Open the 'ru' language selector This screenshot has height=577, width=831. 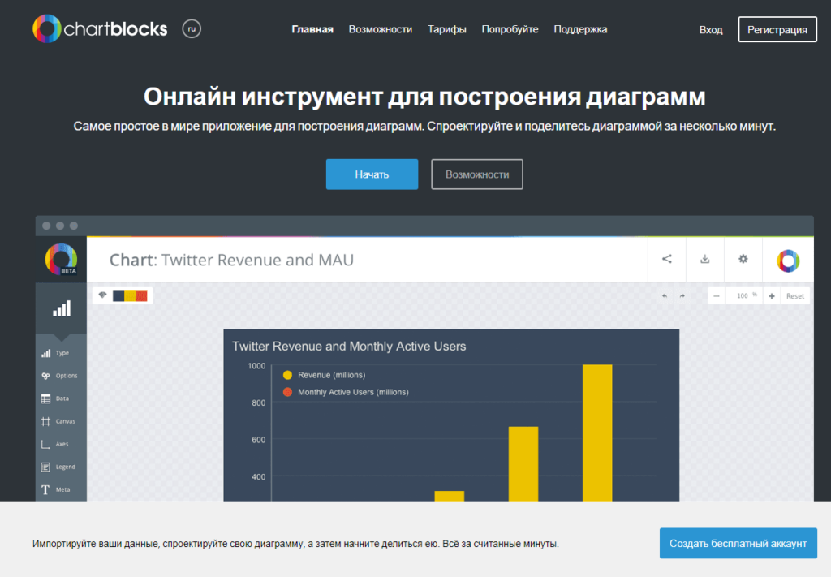coord(192,29)
